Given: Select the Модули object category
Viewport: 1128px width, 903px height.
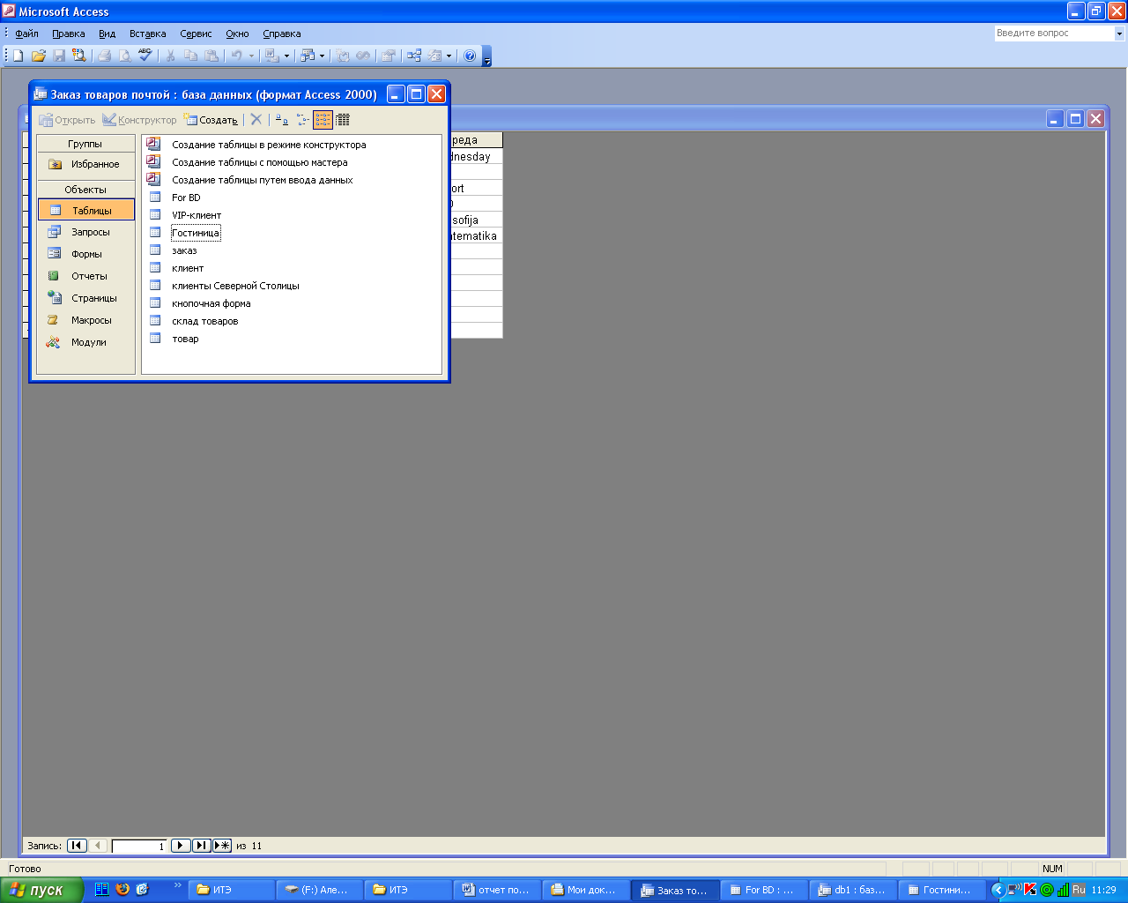Looking at the screenshot, I should [85, 342].
